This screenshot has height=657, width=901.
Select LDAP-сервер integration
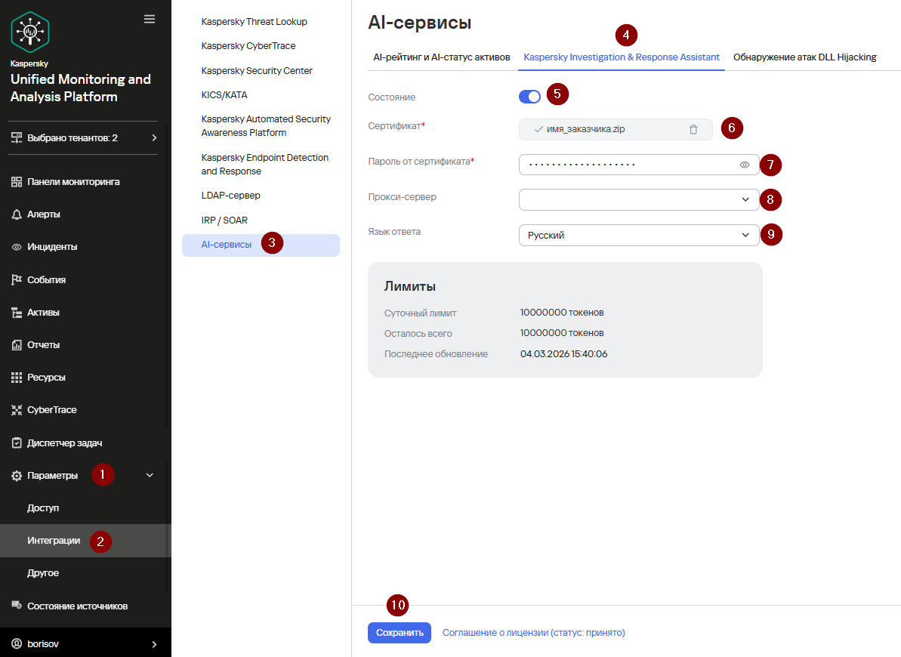[x=230, y=196]
